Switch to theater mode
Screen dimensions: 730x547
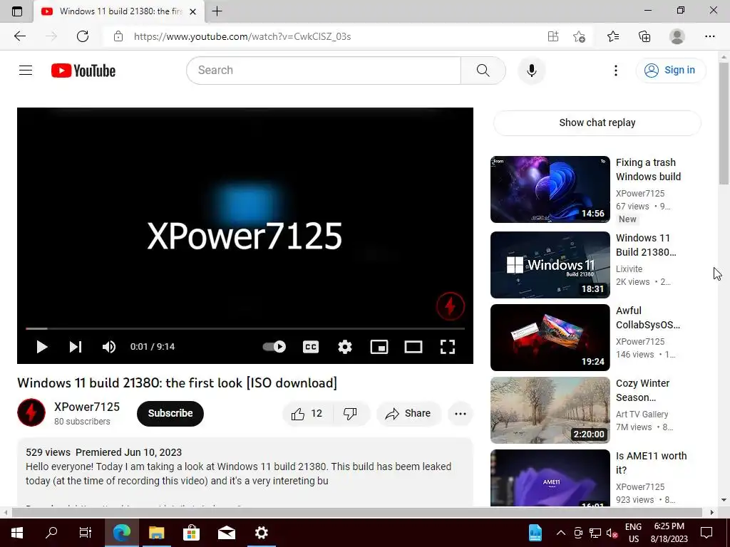tap(413, 347)
